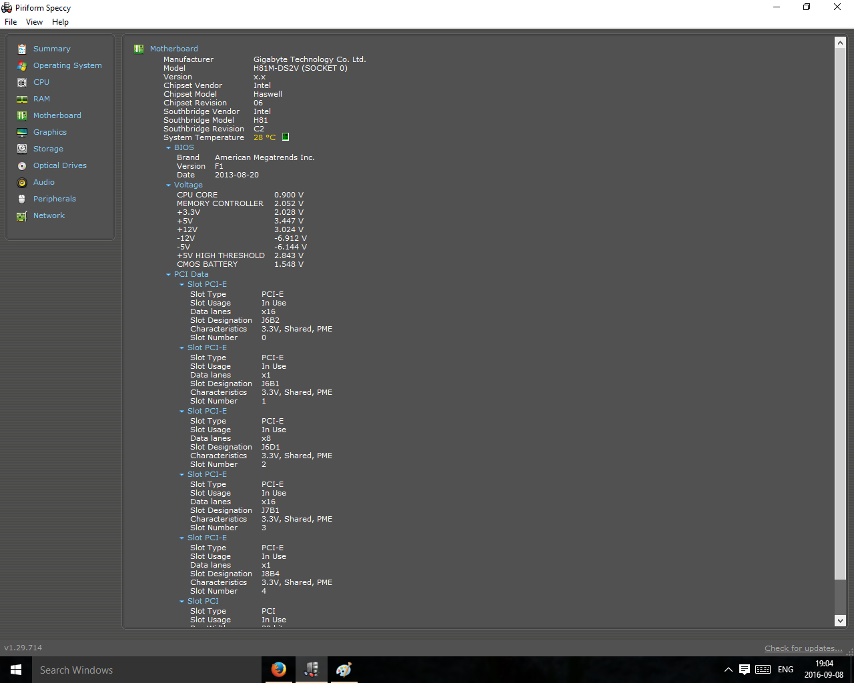Click the chipset model value "Haswell"
The width and height of the screenshot is (854, 683).
[x=268, y=94]
